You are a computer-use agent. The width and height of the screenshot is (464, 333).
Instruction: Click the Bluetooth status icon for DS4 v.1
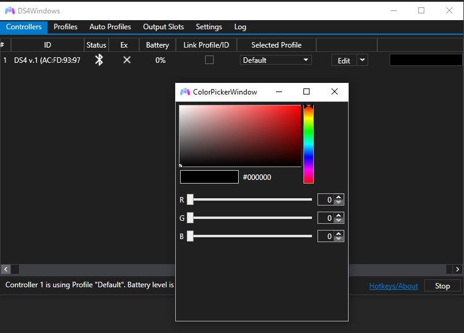[99, 60]
